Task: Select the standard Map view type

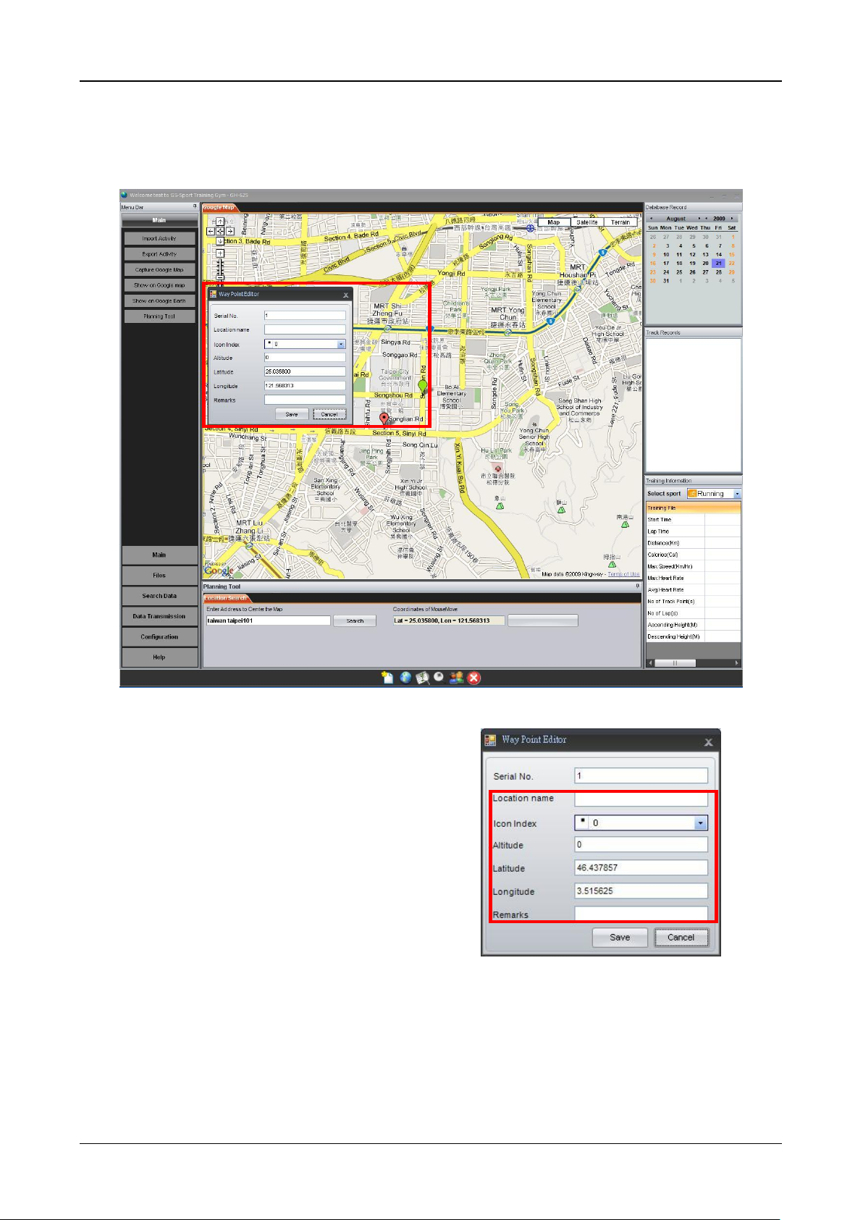Action: pyautogui.click(x=554, y=222)
